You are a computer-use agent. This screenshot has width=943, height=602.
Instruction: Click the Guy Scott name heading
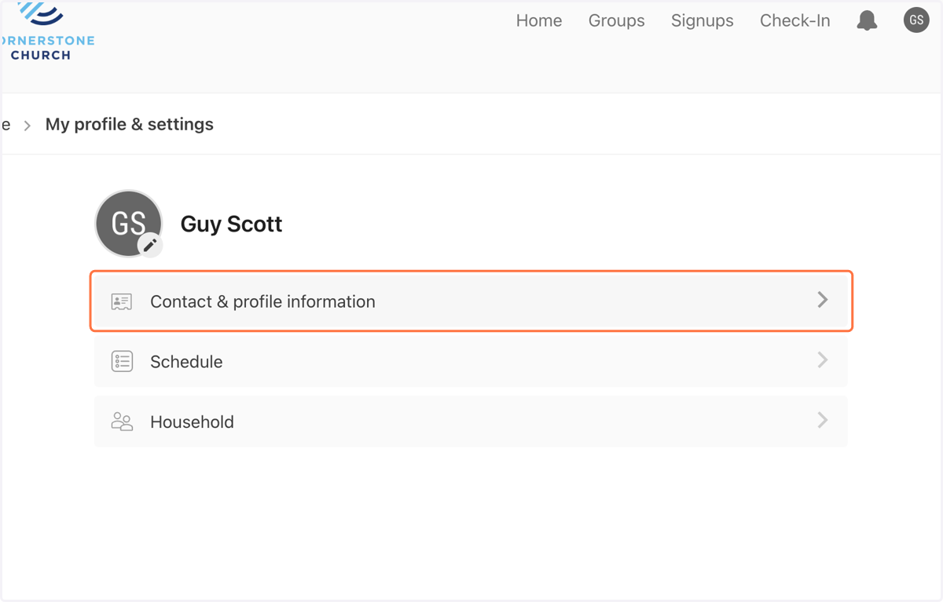pos(231,224)
